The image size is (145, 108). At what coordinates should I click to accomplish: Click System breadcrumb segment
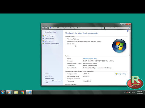[x=79, y=28]
